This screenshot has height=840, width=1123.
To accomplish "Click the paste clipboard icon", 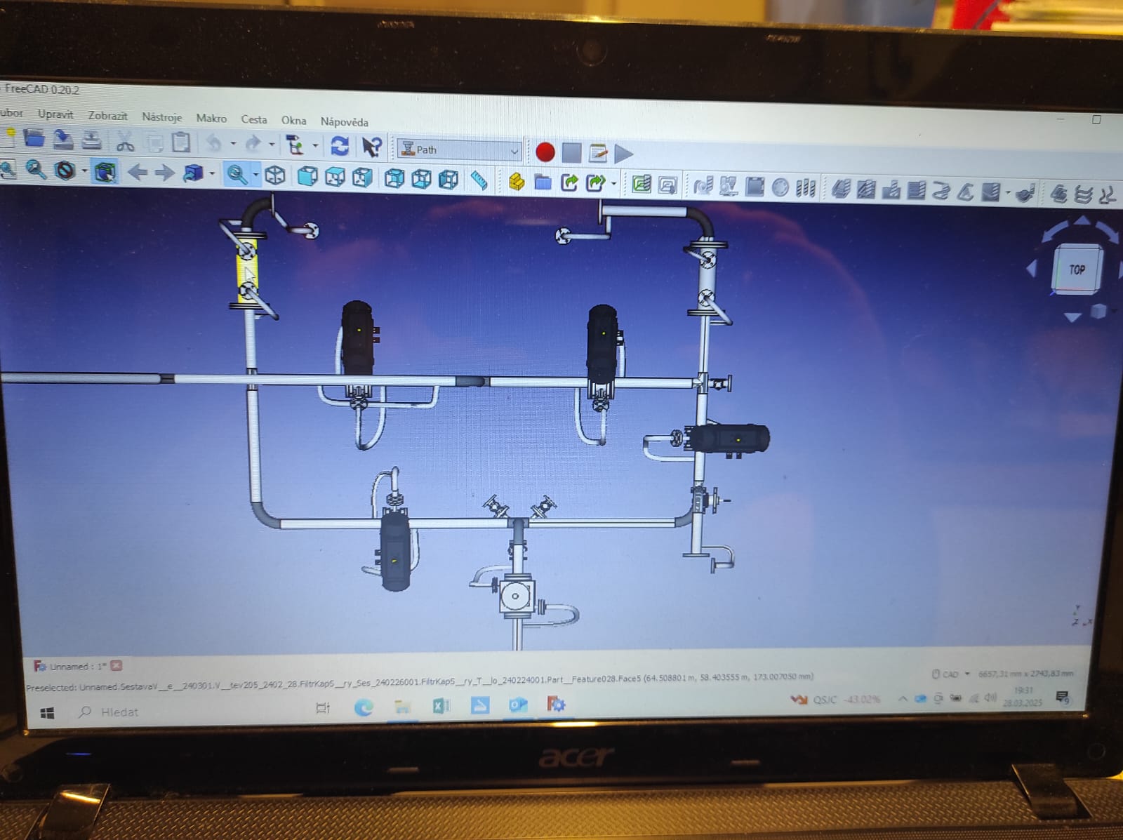I will point(181,142).
